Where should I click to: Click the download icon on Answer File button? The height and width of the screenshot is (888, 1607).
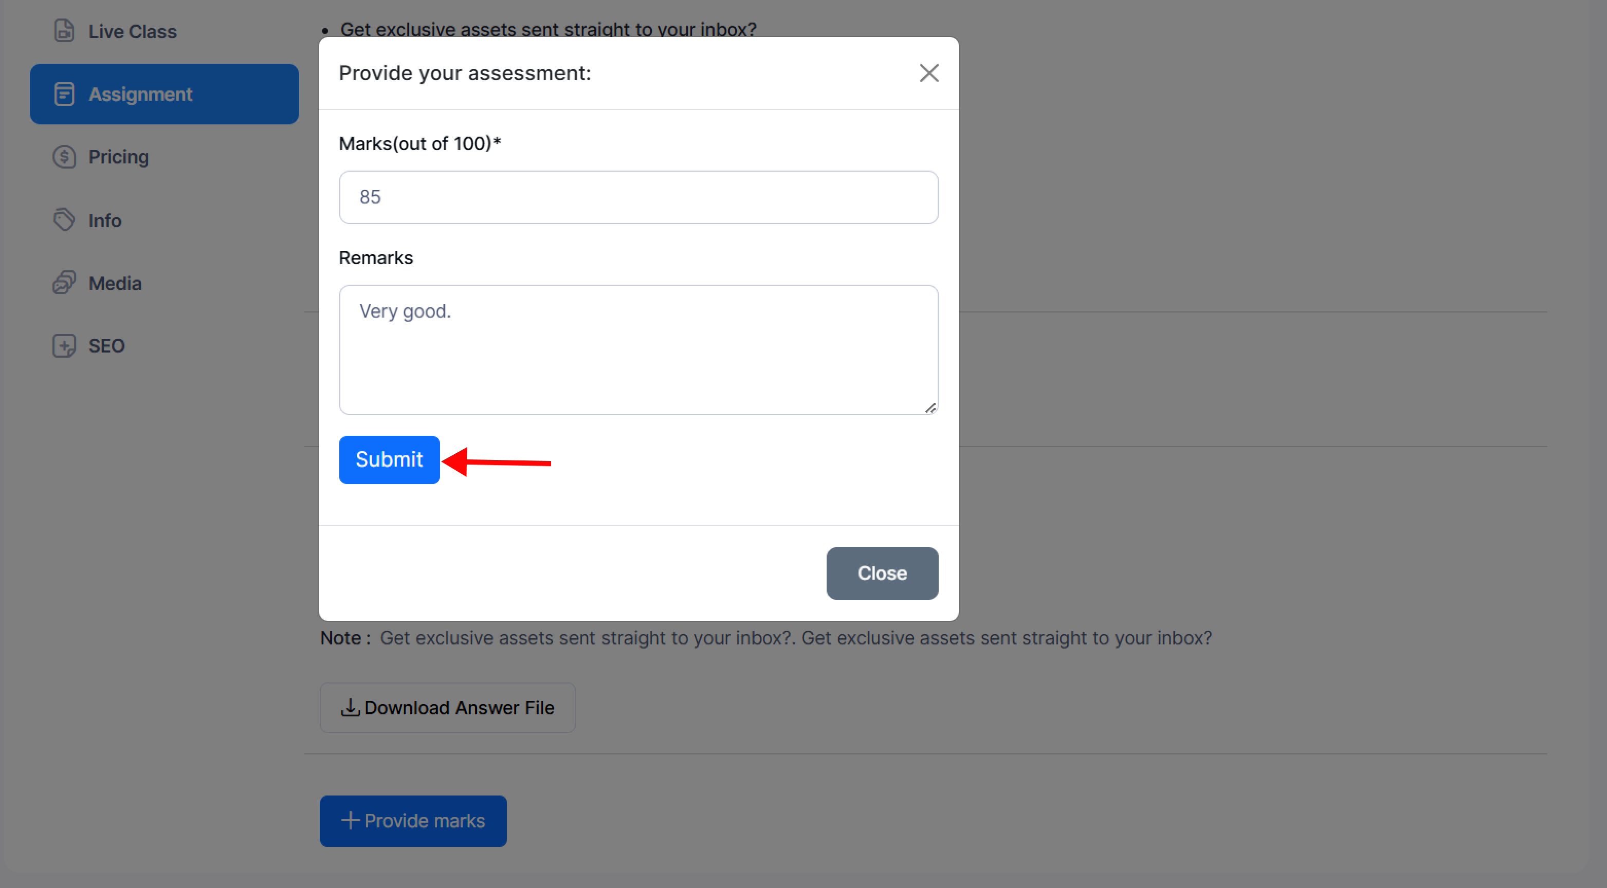click(x=350, y=707)
